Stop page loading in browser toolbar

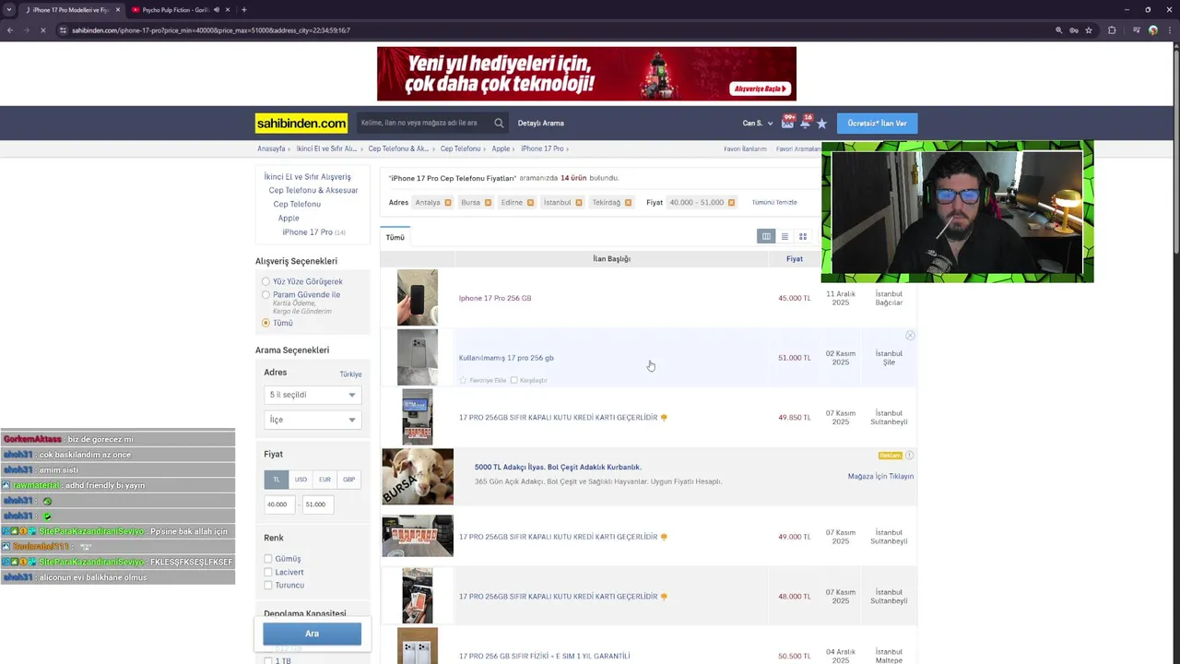(42, 30)
